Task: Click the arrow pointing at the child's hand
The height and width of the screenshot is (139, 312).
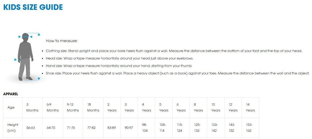Action: coord(15,60)
